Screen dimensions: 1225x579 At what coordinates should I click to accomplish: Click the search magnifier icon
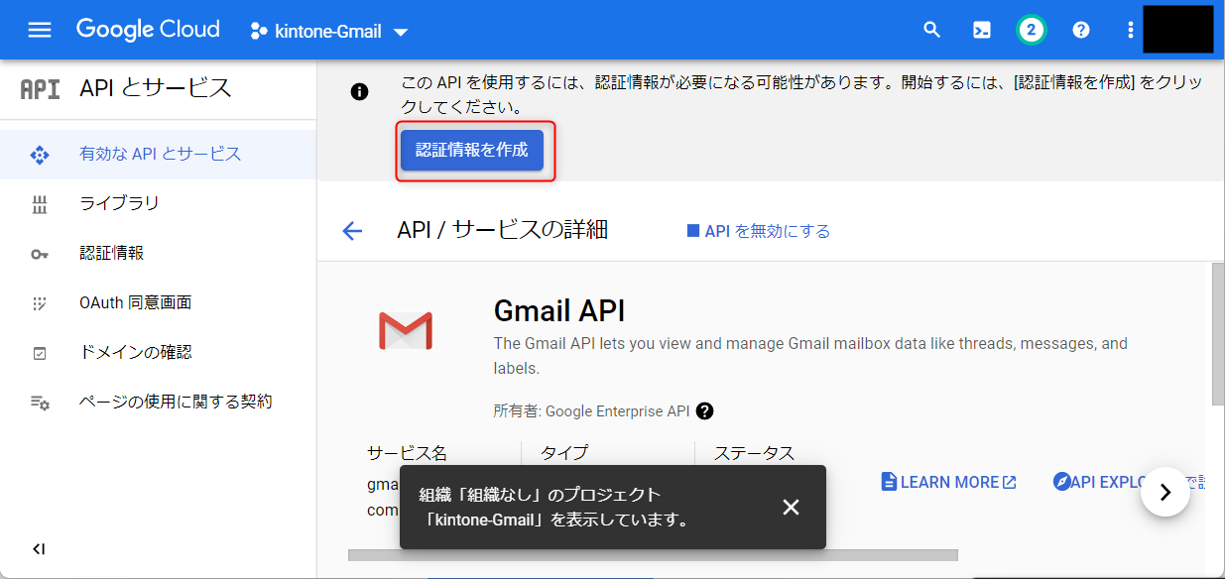[931, 30]
